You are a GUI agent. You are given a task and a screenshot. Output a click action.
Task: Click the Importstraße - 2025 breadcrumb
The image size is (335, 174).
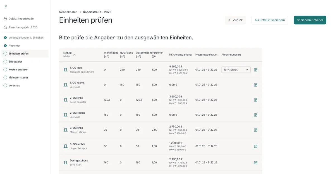tap(97, 12)
